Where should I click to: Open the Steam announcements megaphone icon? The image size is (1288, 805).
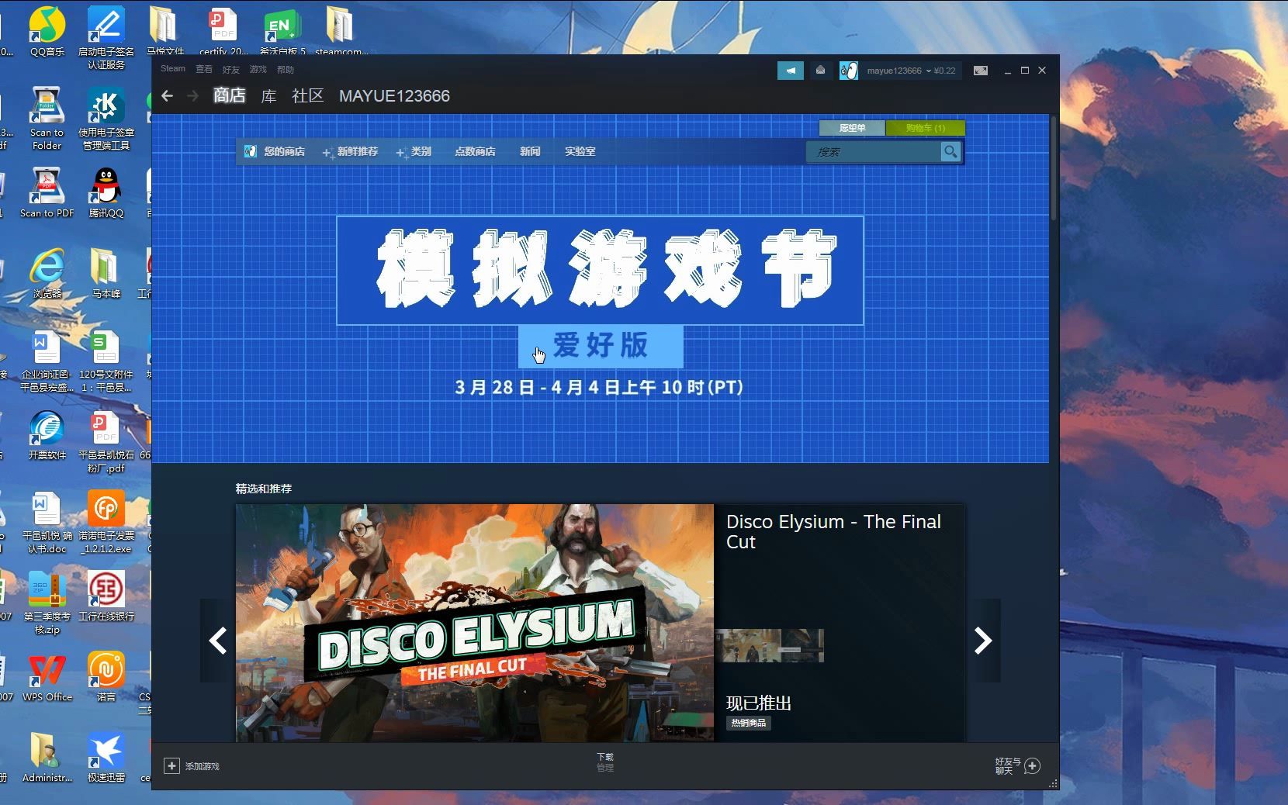click(790, 71)
